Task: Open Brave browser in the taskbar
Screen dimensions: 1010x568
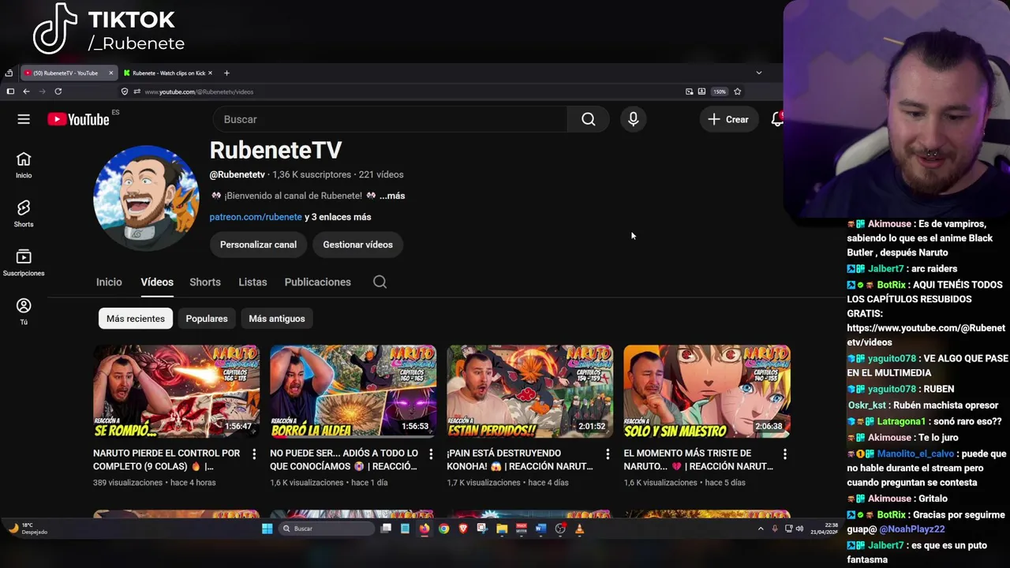Action: (463, 529)
